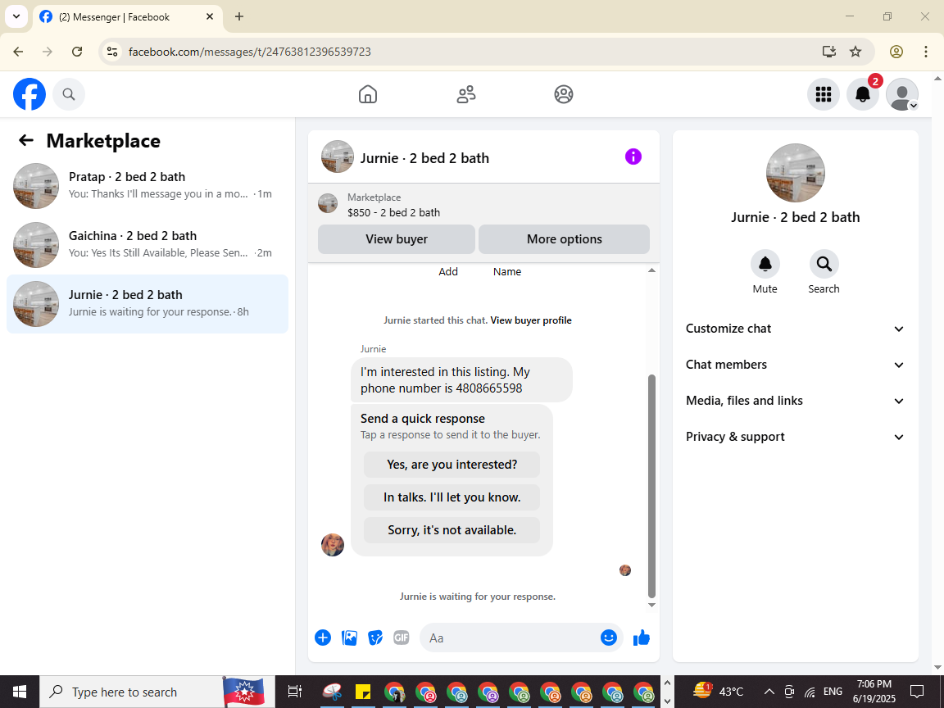This screenshot has width=944, height=708.
Task: Click the Facebook logo icon
Action: click(x=29, y=94)
